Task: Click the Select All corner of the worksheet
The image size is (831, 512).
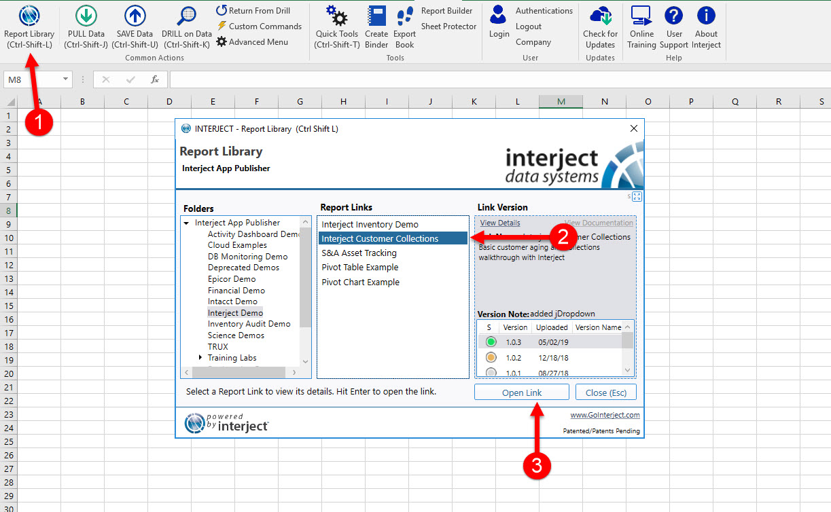Action: coord(9,102)
